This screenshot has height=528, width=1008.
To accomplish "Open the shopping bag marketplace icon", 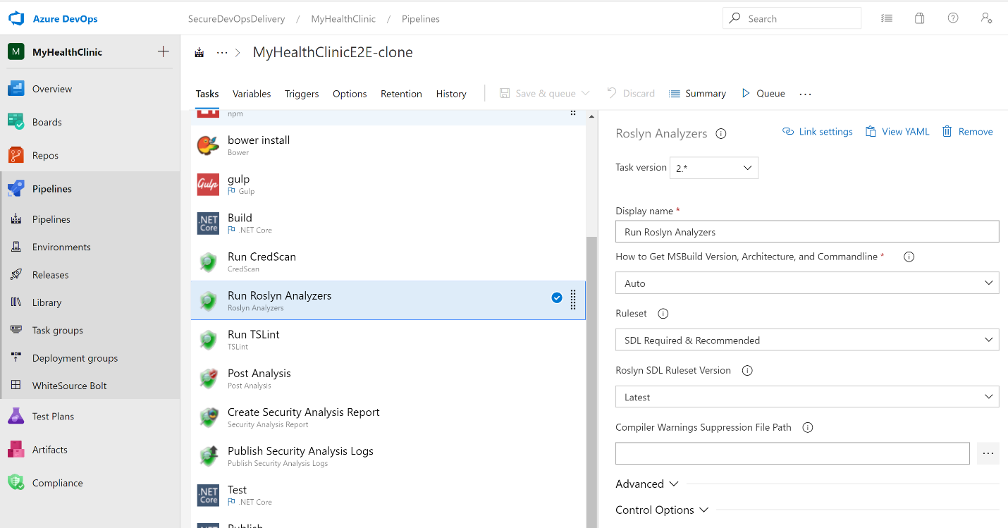I will pos(919,18).
